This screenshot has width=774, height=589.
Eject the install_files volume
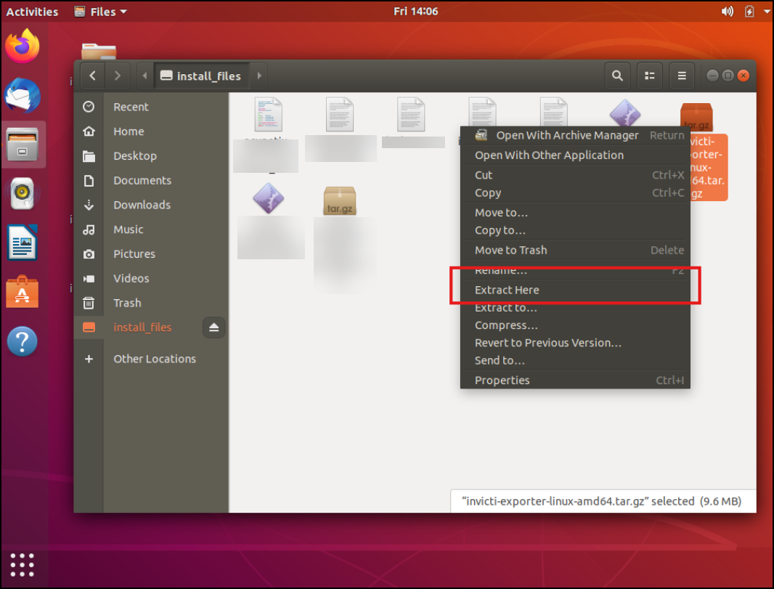coord(213,328)
